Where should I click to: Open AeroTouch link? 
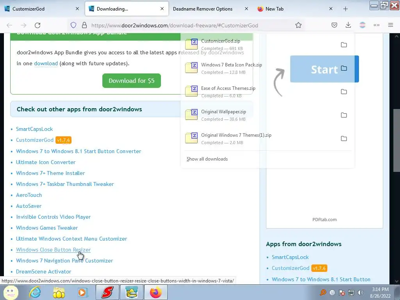(29, 195)
